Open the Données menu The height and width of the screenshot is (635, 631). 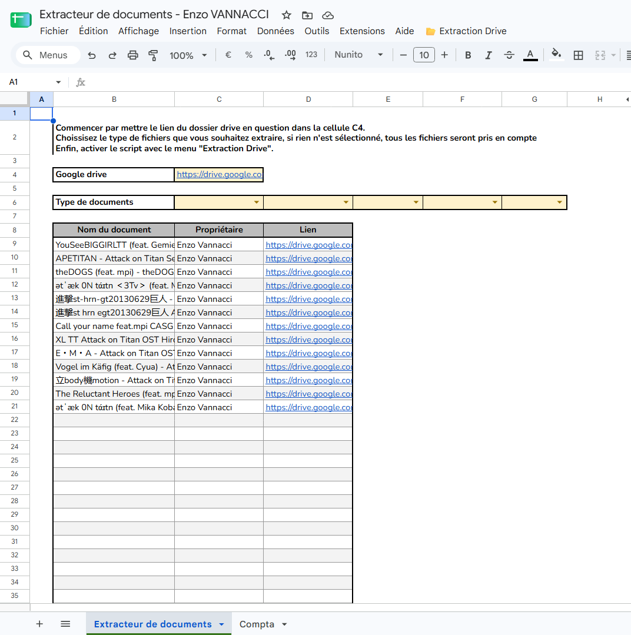pyautogui.click(x=275, y=31)
